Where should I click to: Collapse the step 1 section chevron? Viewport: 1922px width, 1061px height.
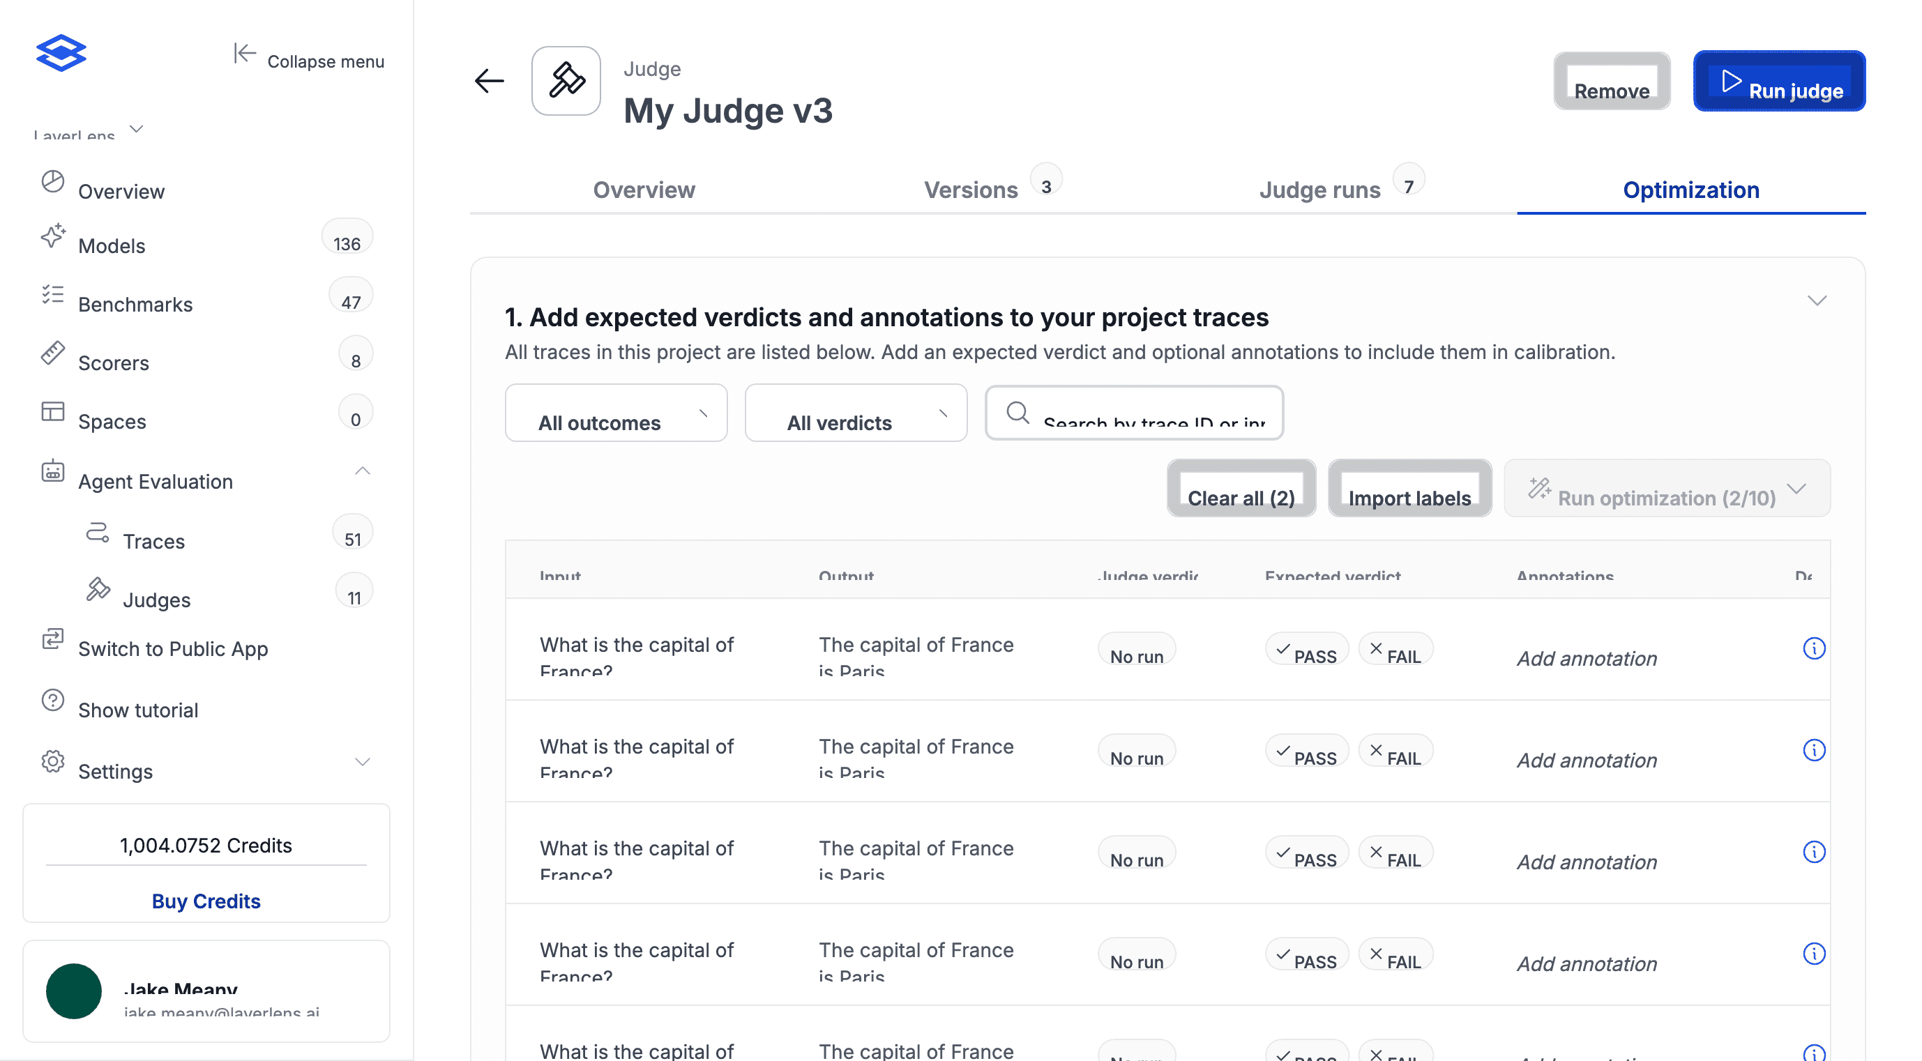tap(1817, 300)
